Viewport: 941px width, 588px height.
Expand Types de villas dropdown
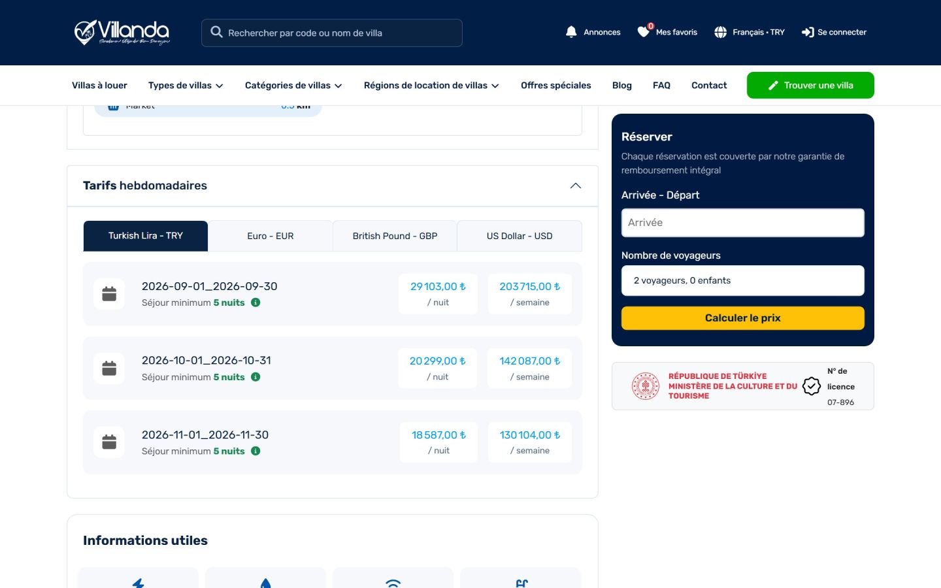[186, 86]
